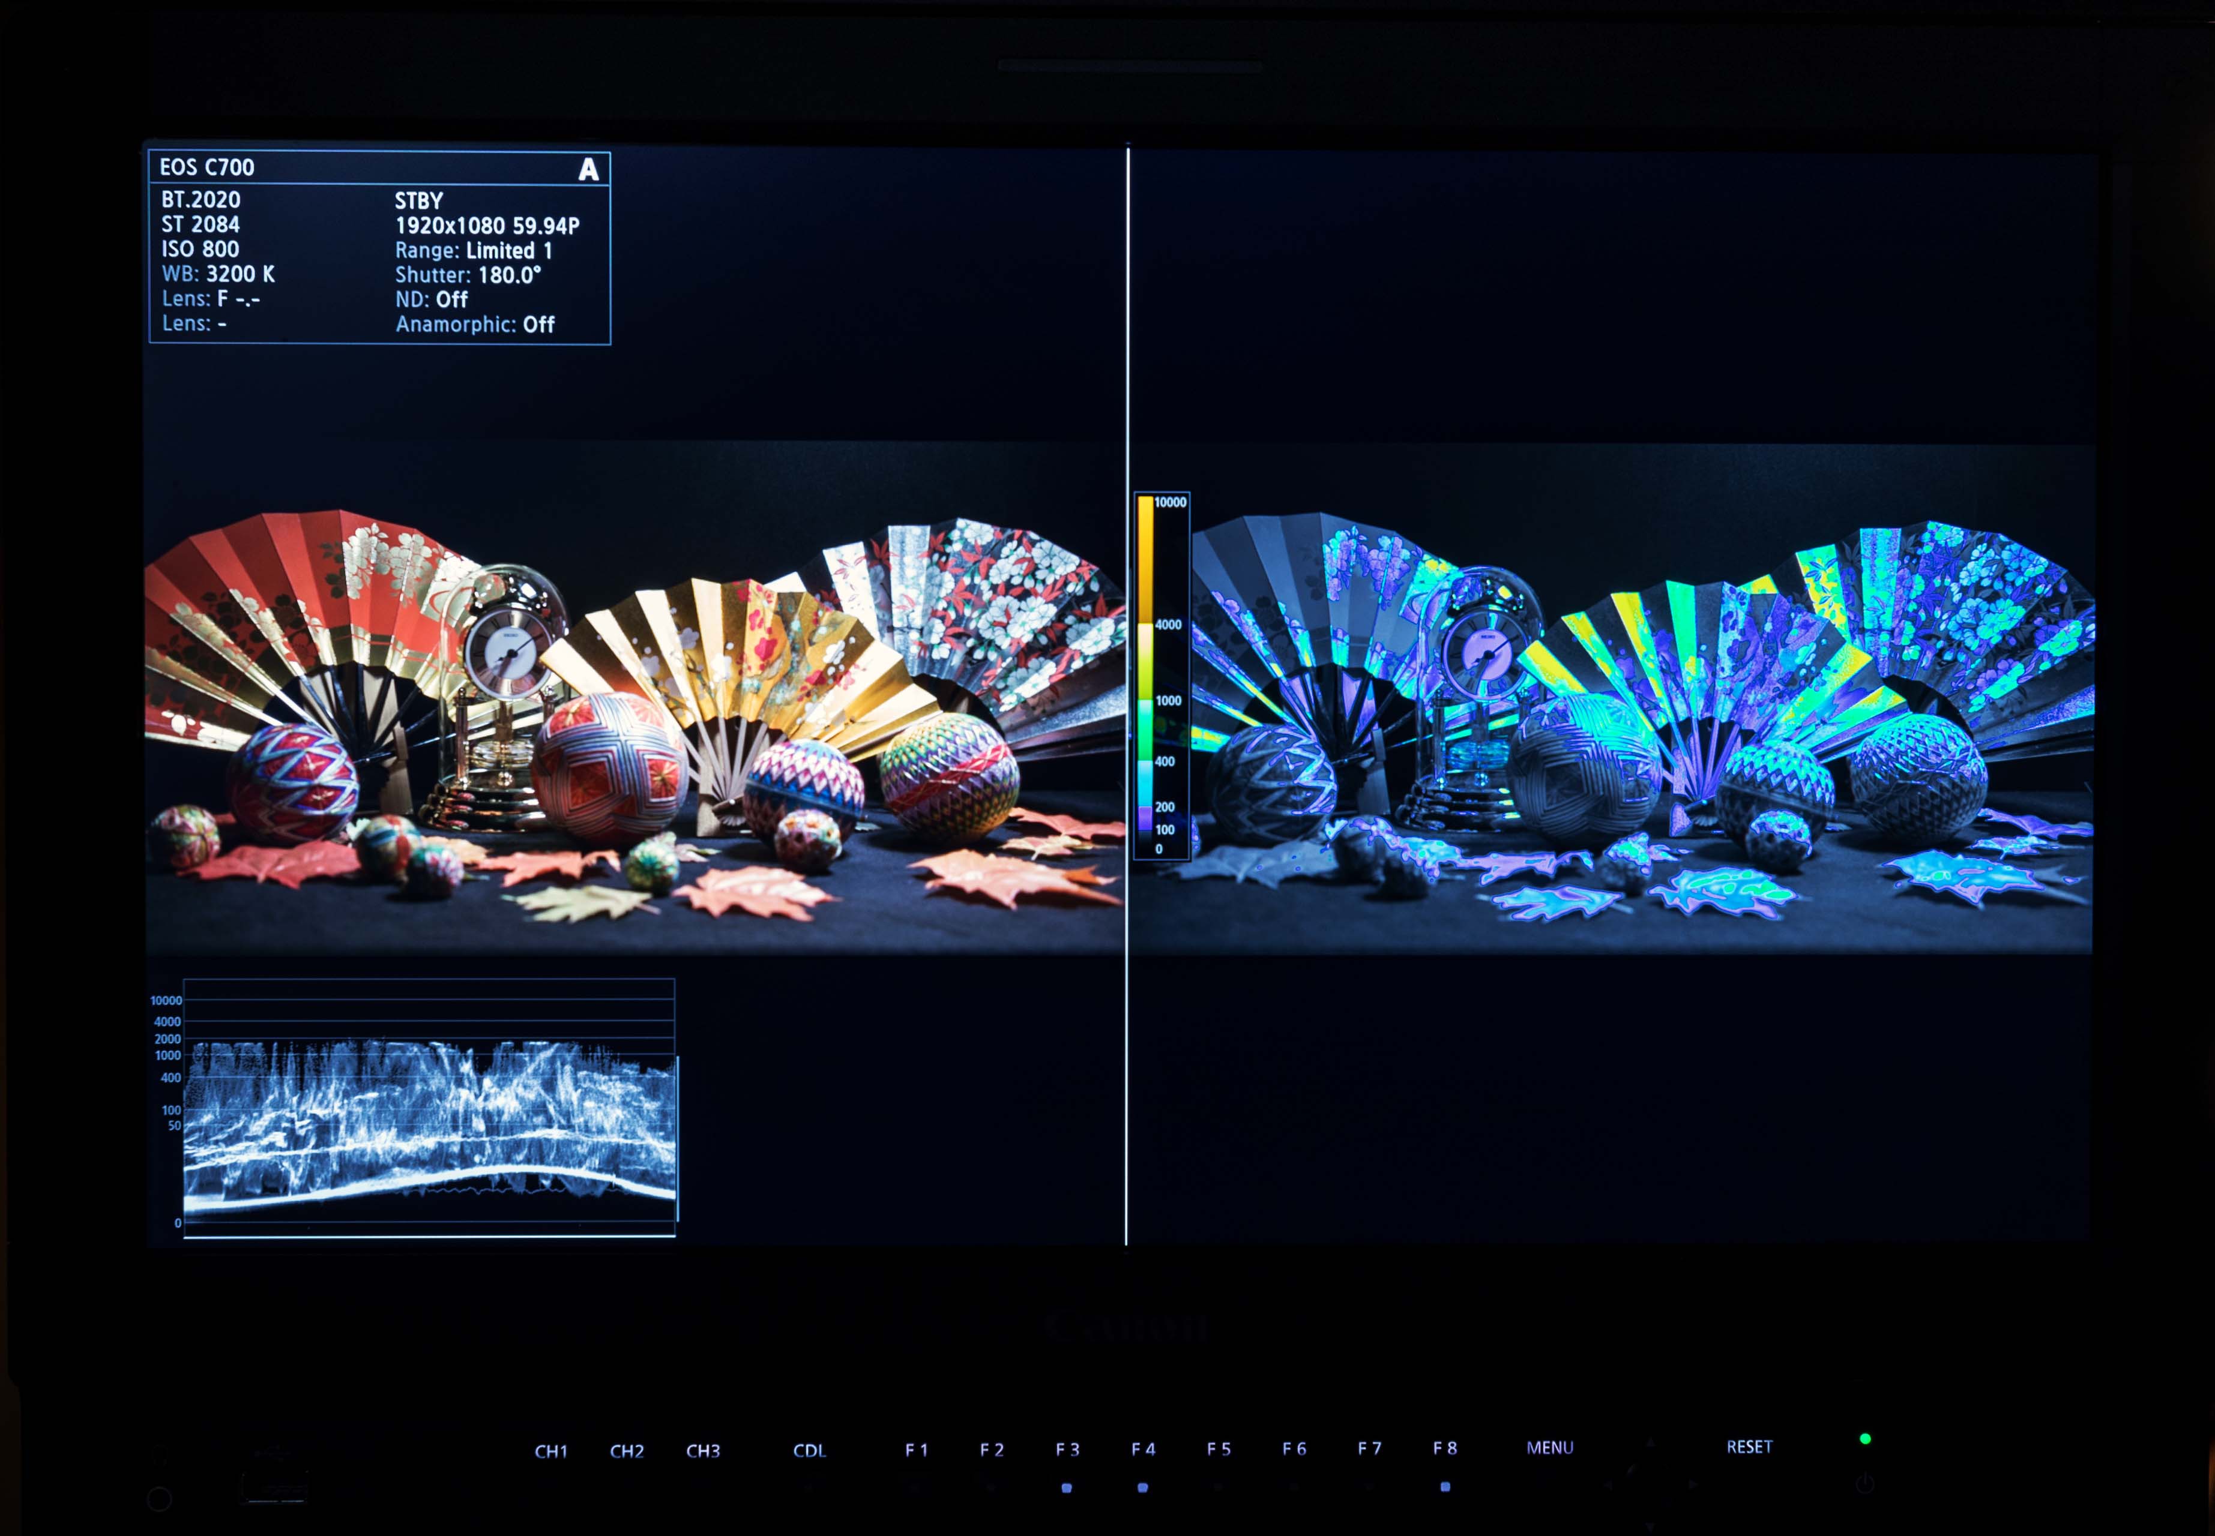Screen dimensions: 2215x1536
Task: Open the monitor MENU
Action: coord(1550,1447)
